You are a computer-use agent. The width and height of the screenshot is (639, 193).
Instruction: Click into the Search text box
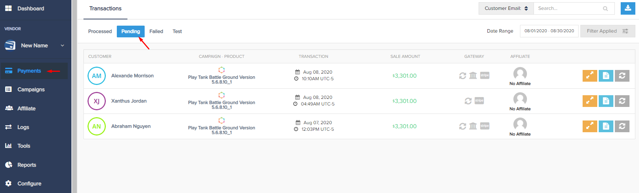coord(568,8)
